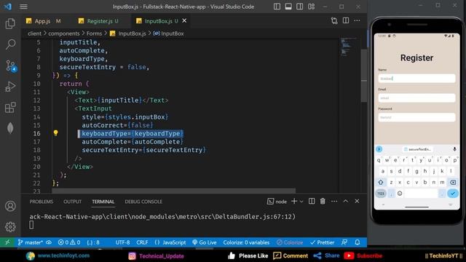The image size is (466, 262).
Task: Tap the backspace key on emulator keyboard
Action: (x=453, y=183)
